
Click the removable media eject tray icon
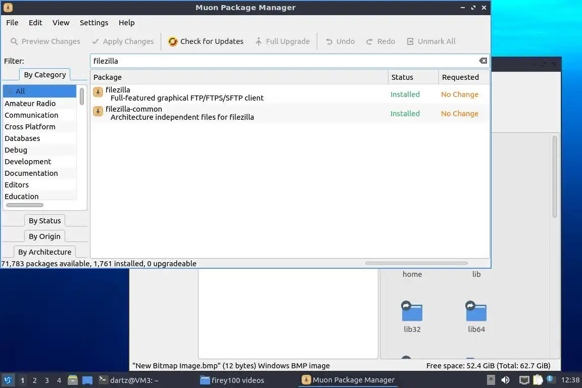491,380
